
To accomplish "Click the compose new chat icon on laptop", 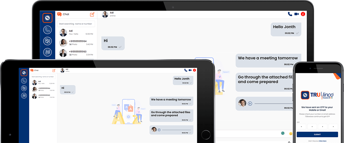I will click(x=92, y=15).
